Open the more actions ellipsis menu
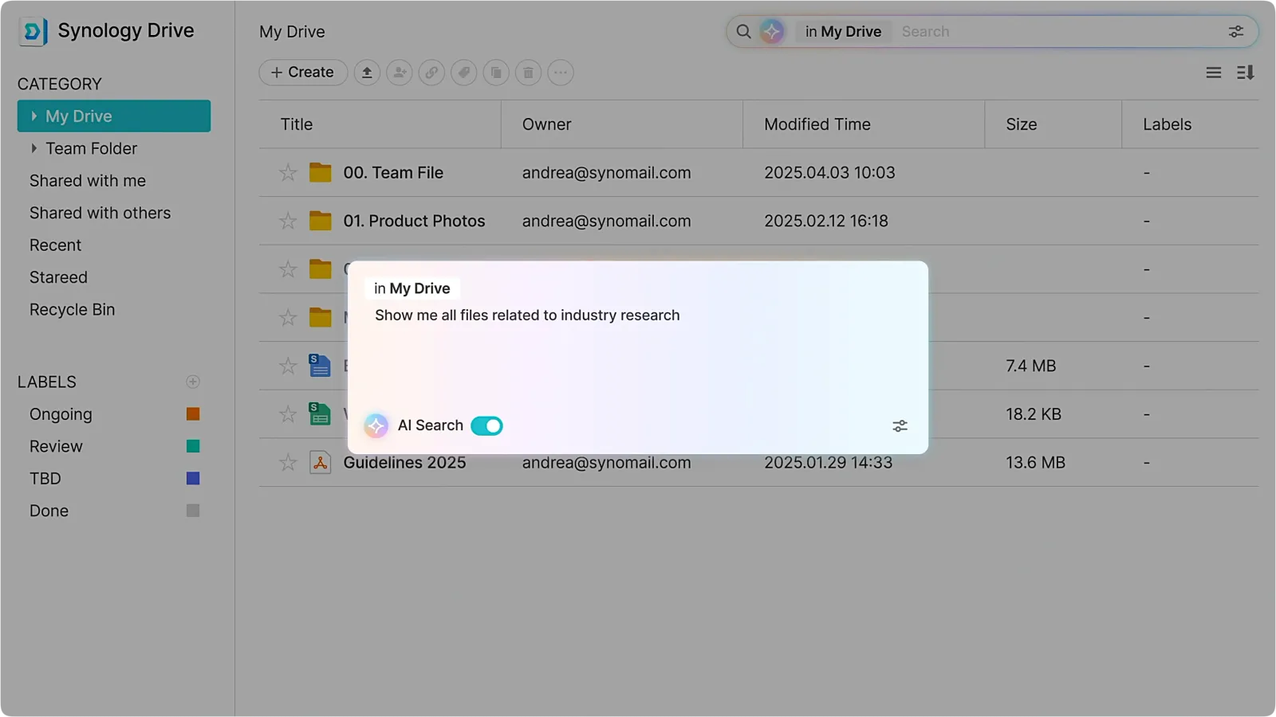The height and width of the screenshot is (717, 1276). tap(561, 72)
